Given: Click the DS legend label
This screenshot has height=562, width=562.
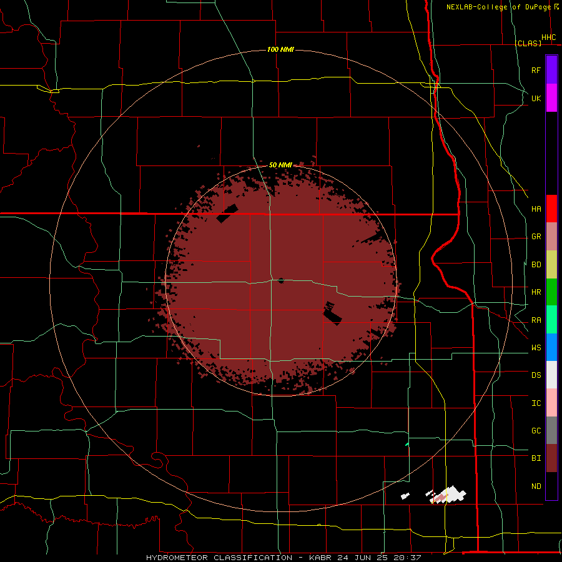Looking at the screenshot, I should (x=536, y=375).
